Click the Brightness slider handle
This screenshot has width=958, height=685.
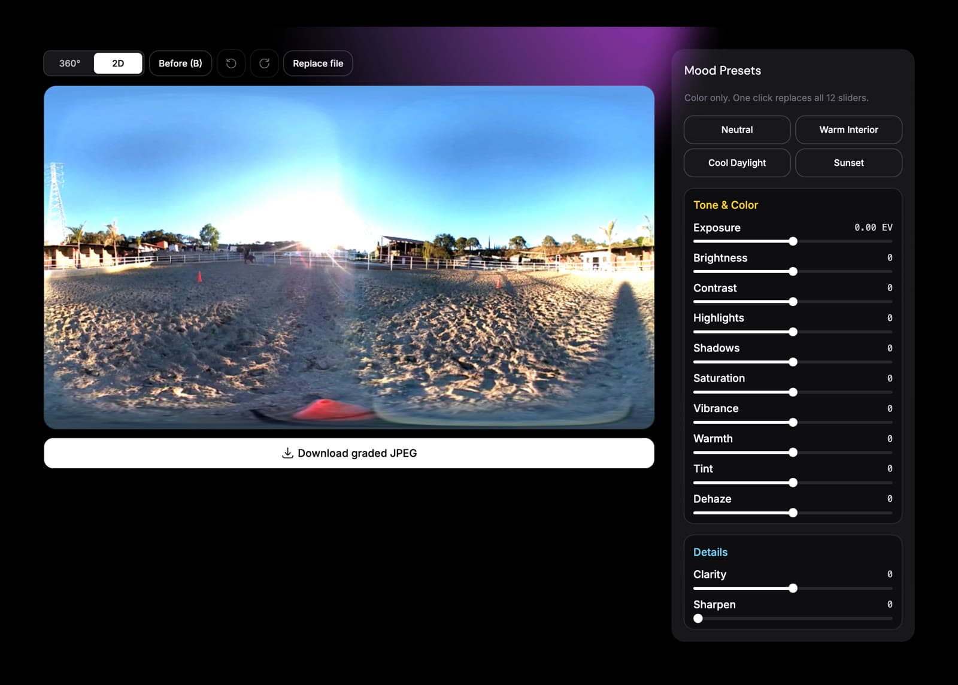pyautogui.click(x=793, y=272)
